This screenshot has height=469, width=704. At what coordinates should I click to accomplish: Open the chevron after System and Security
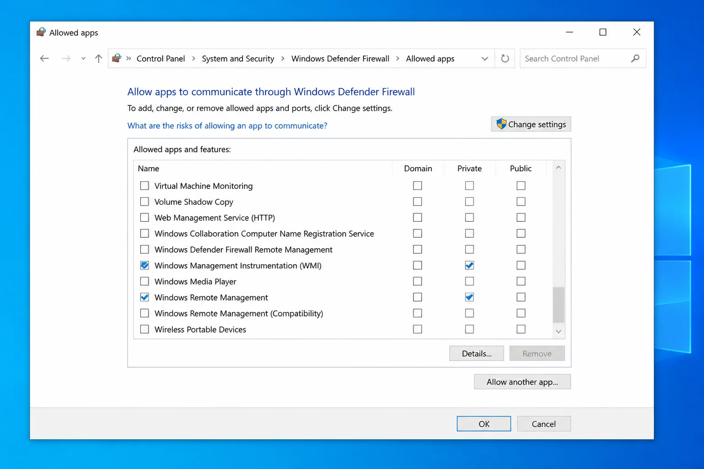pyautogui.click(x=283, y=59)
